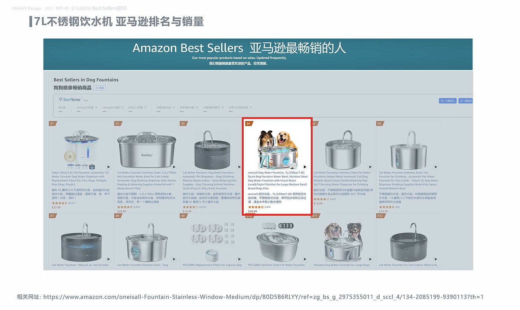
Task: Click the 40,217 ratings count under Veken
Action: [72, 203]
